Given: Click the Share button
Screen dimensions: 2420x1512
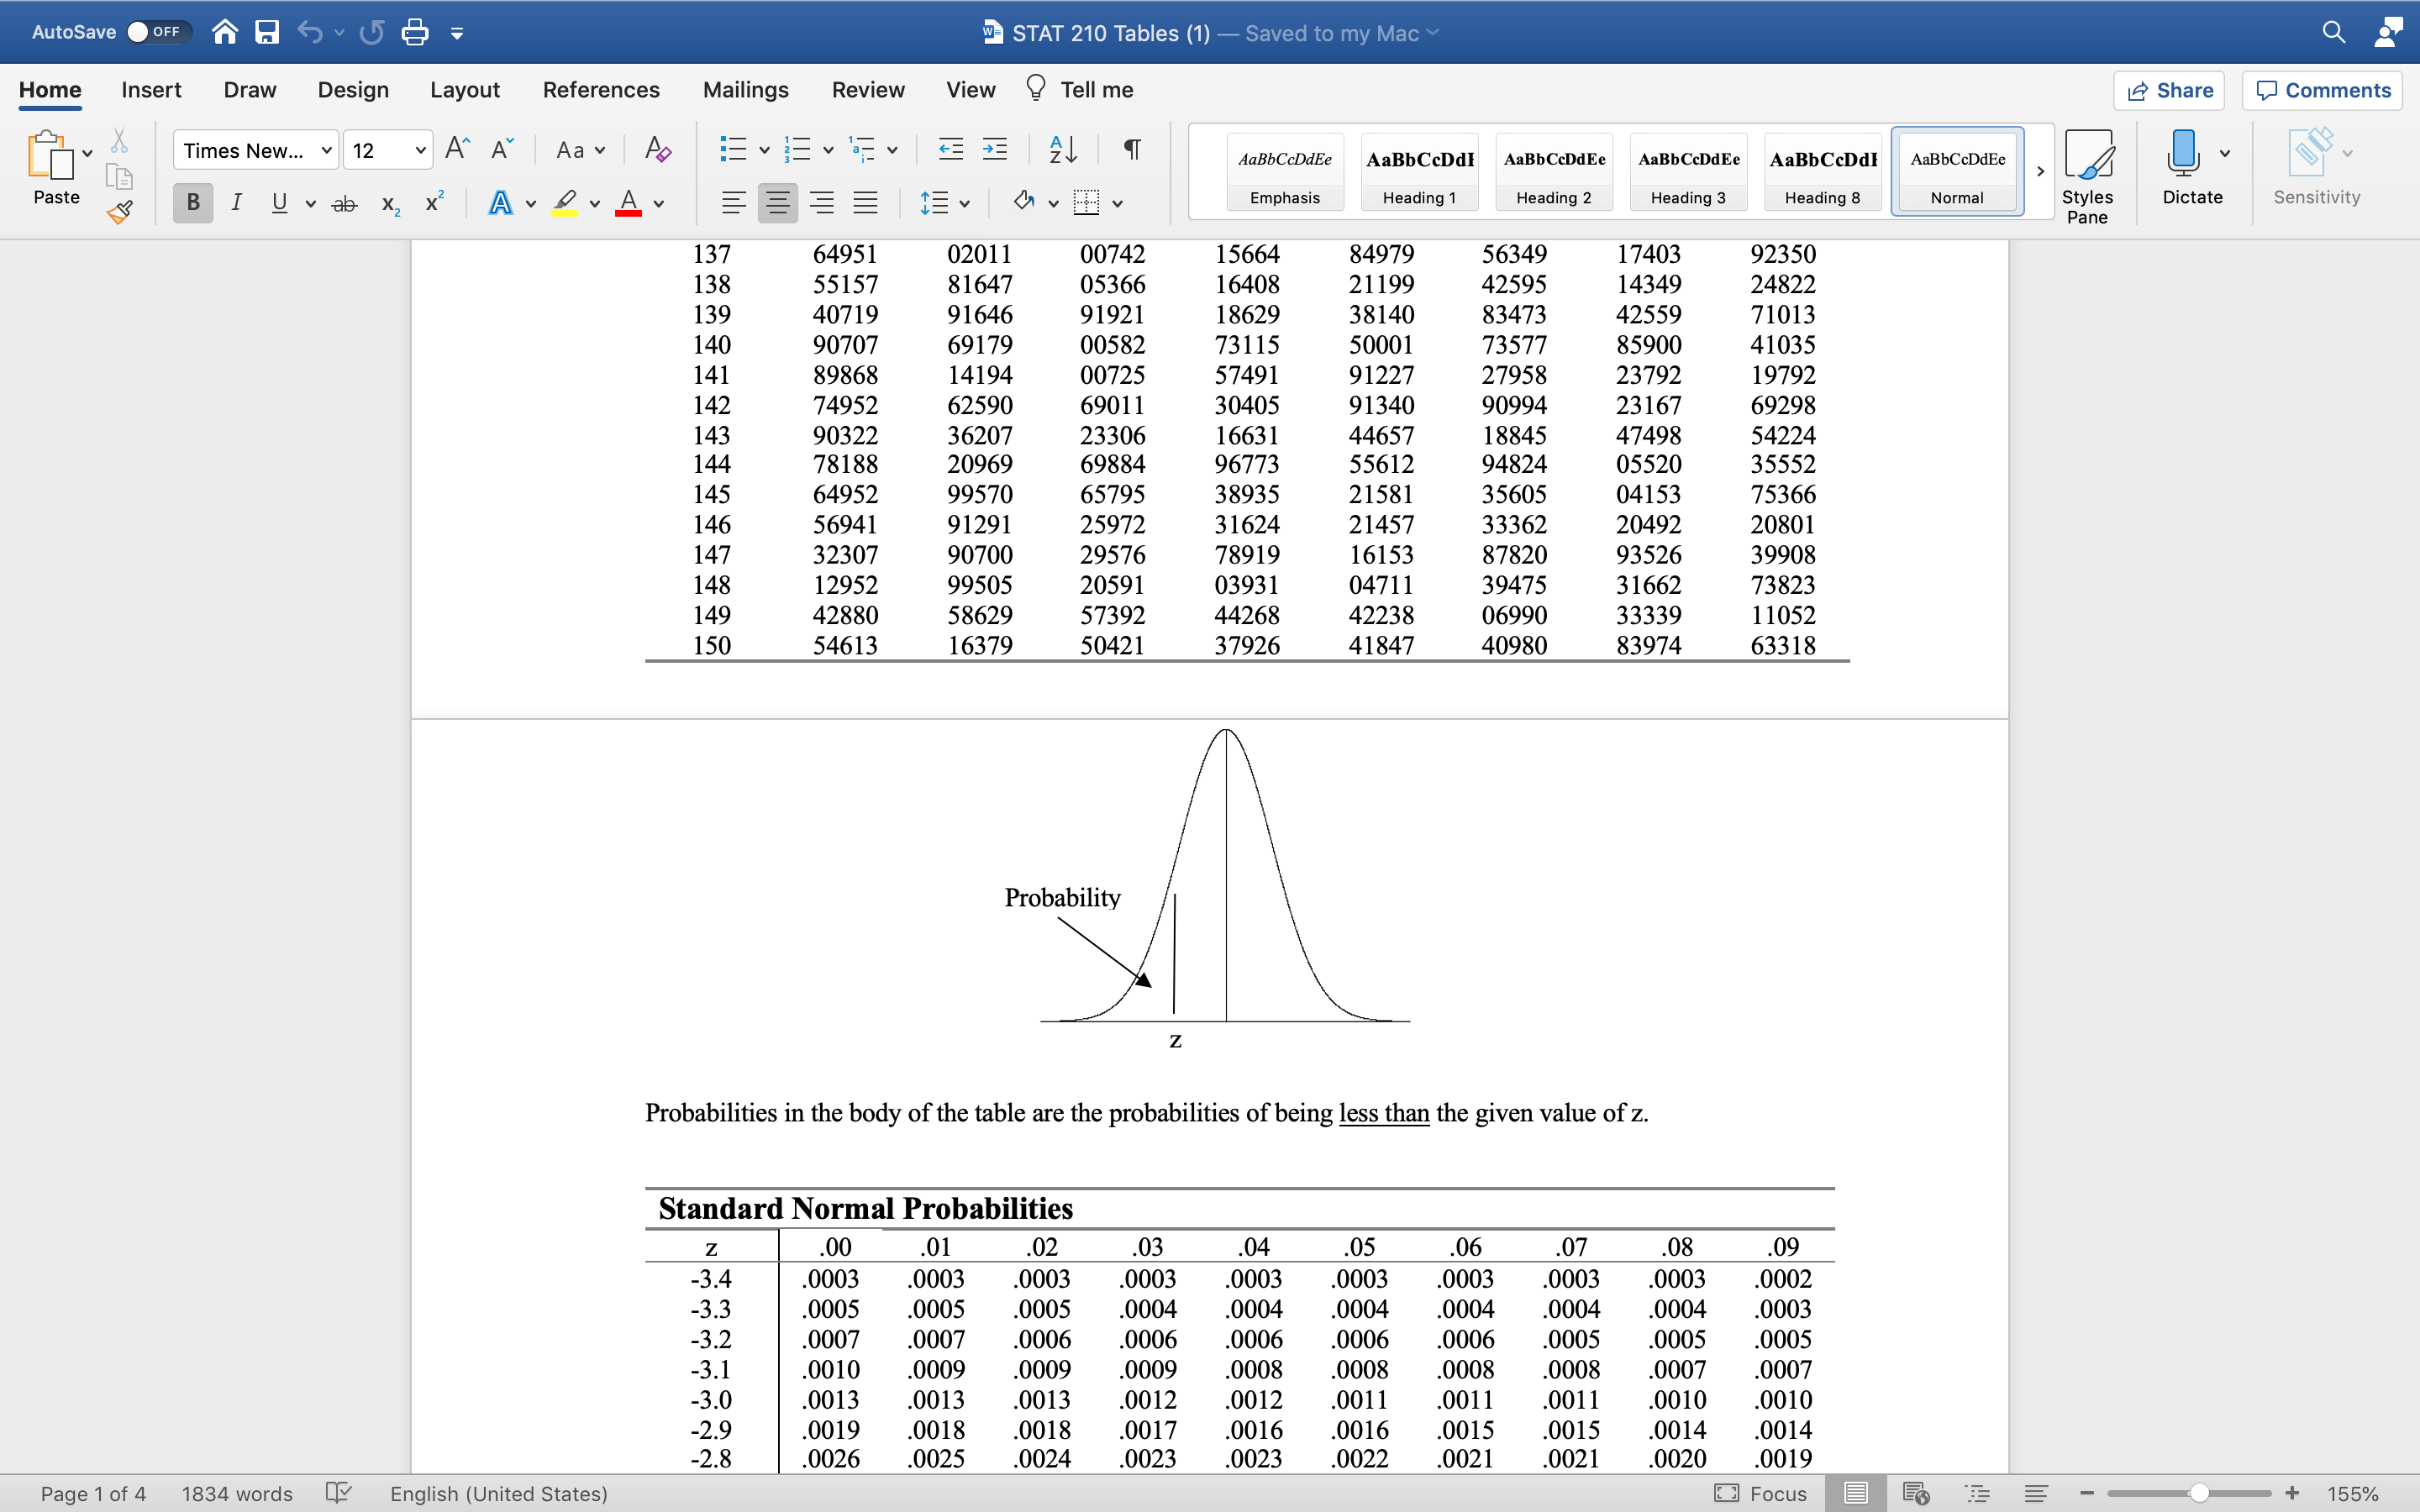Looking at the screenshot, I should point(2169,90).
